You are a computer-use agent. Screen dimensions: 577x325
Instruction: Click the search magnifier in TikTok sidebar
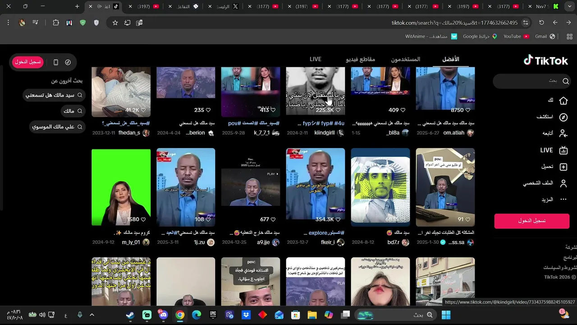click(x=566, y=81)
